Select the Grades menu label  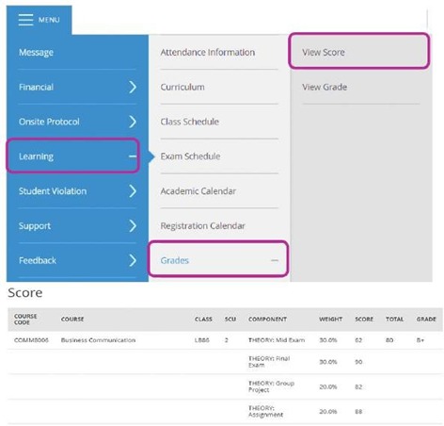[175, 260]
